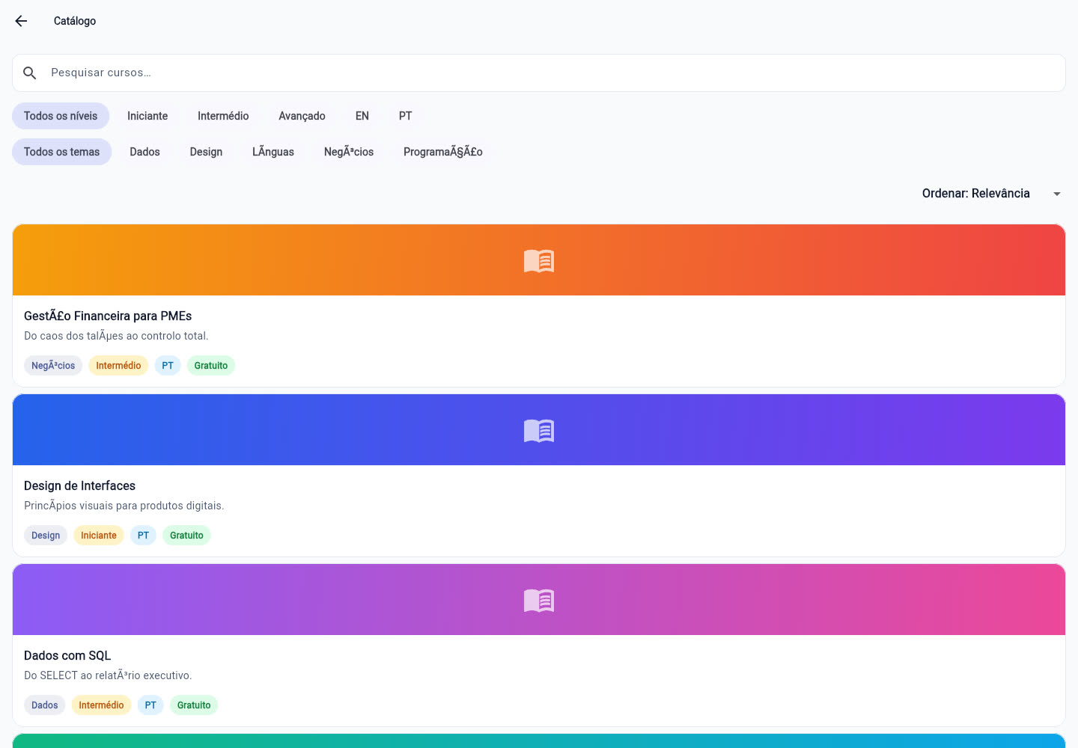Click description 'Do caos dos talÃµes ao controlo total.'
Viewport: 1078px width, 748px height.
[x=116, y=336]
